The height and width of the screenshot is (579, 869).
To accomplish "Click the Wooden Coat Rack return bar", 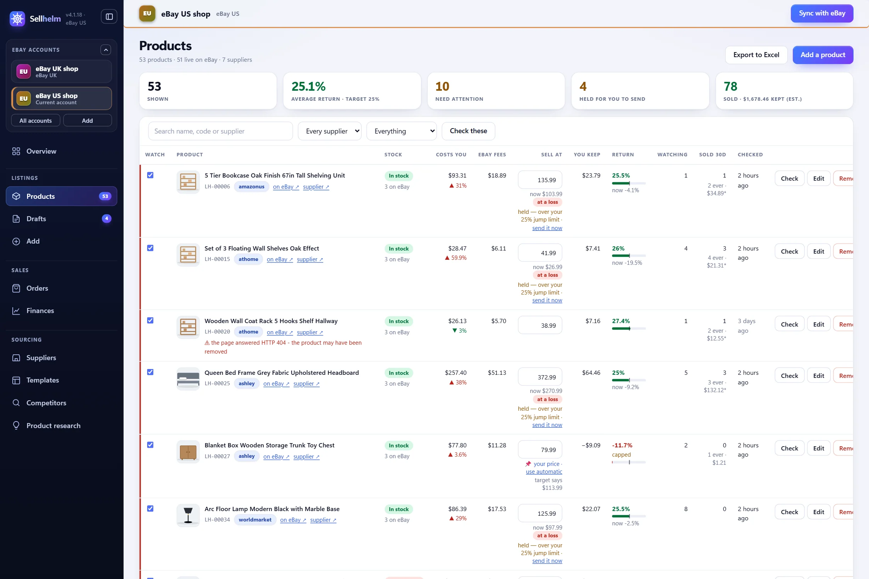I will [x=629, y=328].
